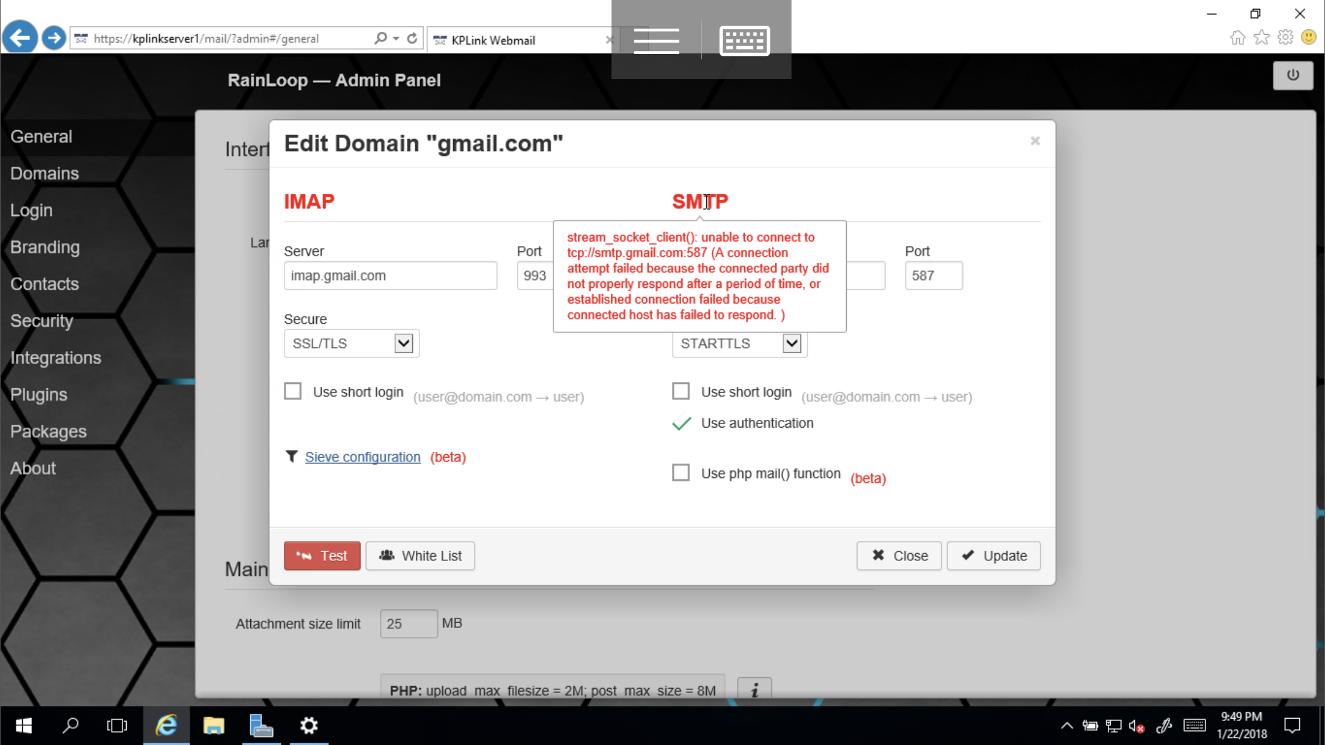Open the touch keyboard from system tray

pos(1195,725)
